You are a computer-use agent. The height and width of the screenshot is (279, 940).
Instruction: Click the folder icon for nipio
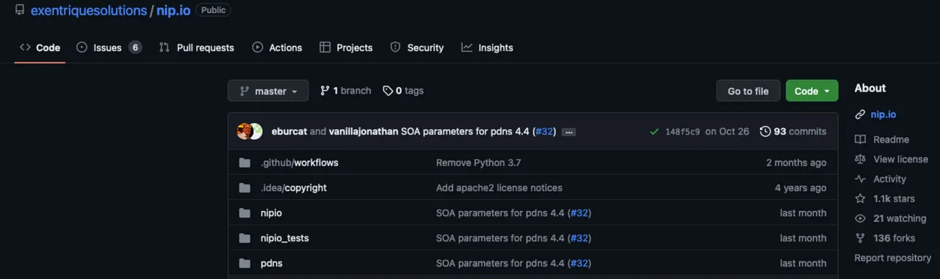point(245,213)
